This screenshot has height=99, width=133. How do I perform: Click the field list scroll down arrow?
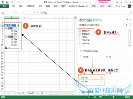tap(129, 45)
